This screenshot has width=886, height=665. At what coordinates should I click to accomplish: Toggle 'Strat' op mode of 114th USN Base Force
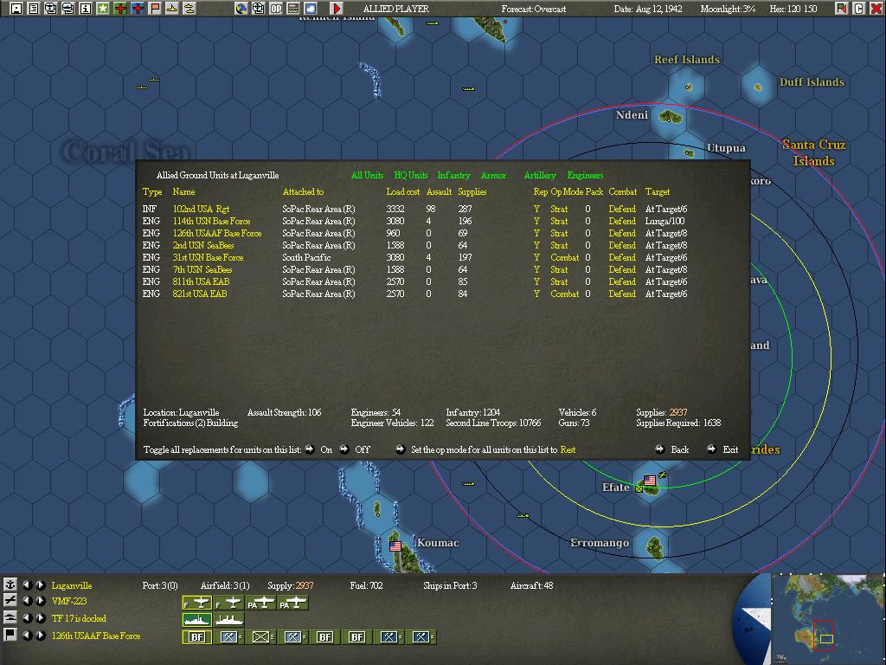[559, 221]
